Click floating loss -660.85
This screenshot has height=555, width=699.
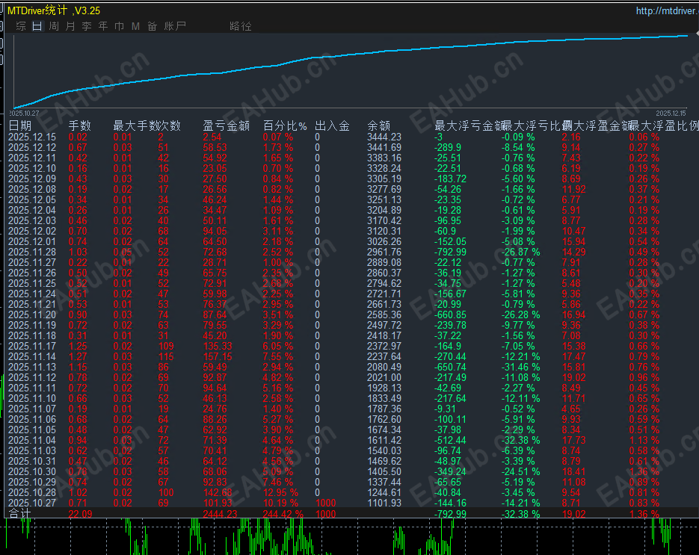[450, 315]
